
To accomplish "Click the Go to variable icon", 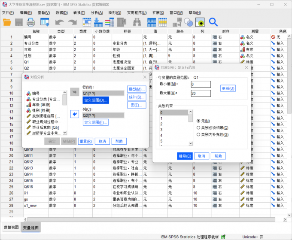I will tap(98, 22).
